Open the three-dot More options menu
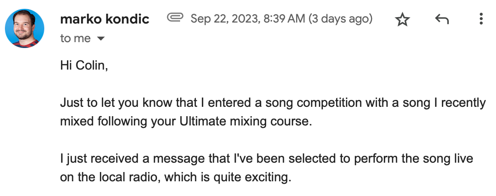The height and width of the screenshot is (196, 496). point(481,20)
